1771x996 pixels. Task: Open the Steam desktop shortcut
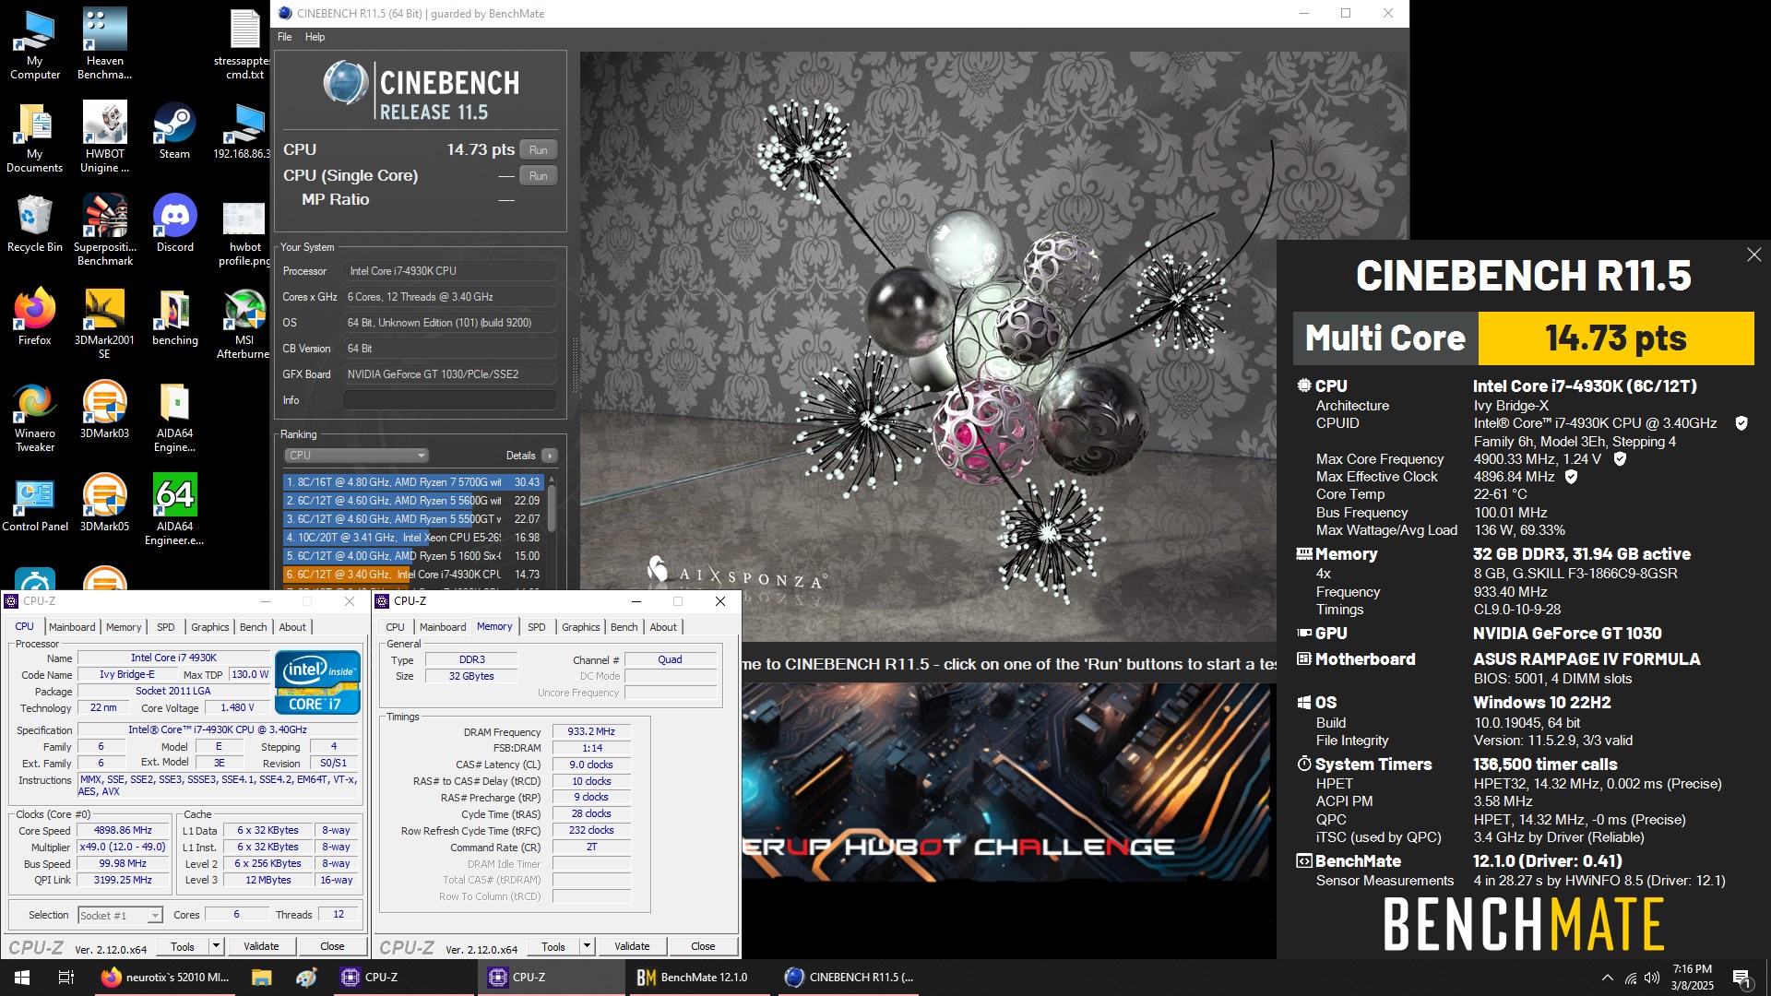174,131
